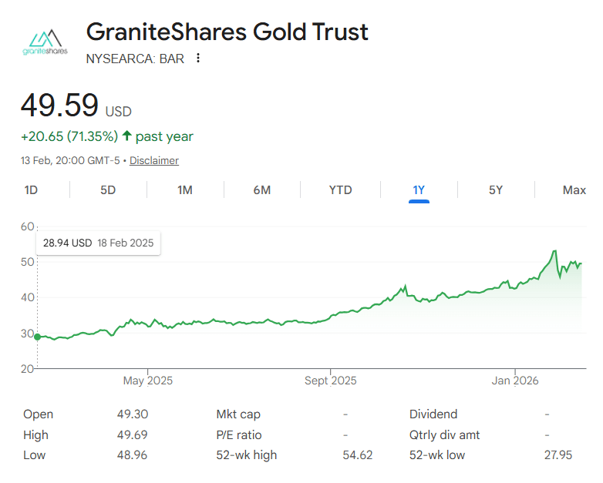
Task: Show the 5Y price history
Action: coord(496,190)
